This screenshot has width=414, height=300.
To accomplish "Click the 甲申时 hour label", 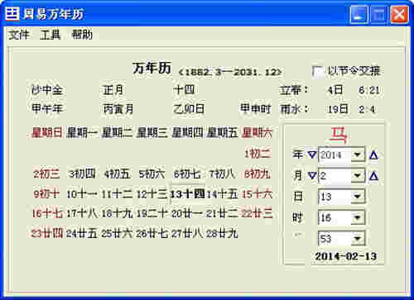I will [256, 109].
